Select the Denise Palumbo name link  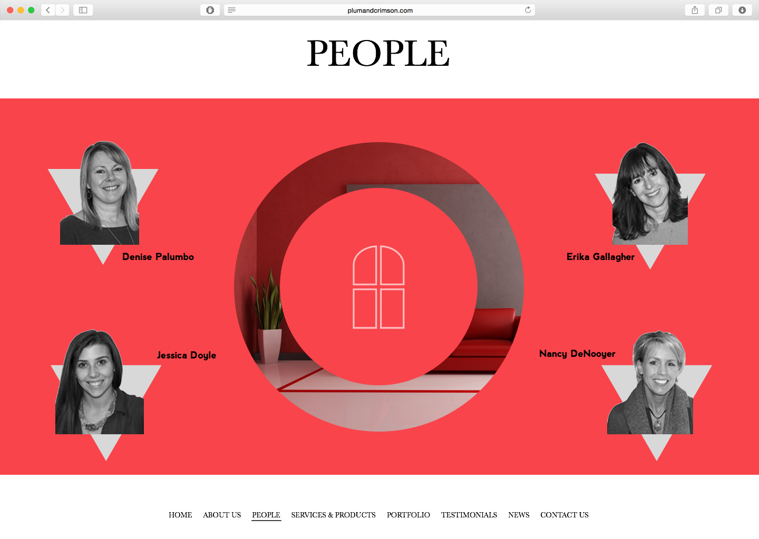pyautogui.click(x=158, y=257)
